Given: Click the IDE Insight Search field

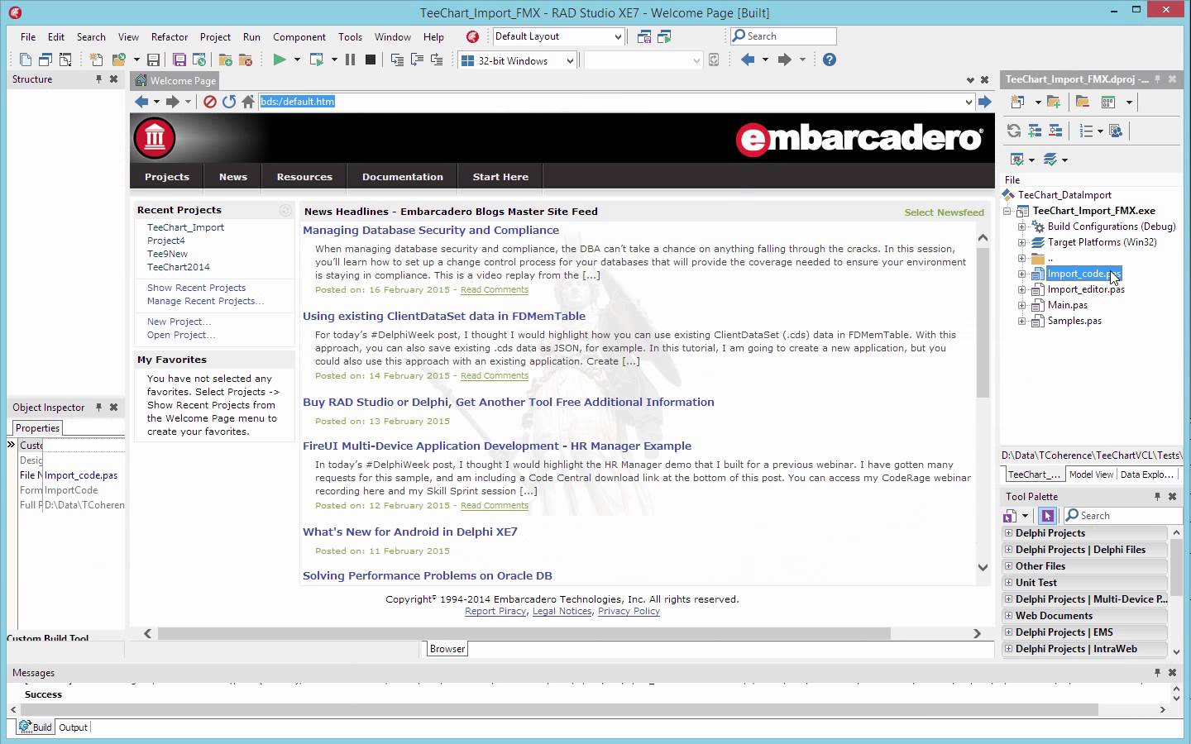Looking at the screenshot, I should (x=783, y=36).
